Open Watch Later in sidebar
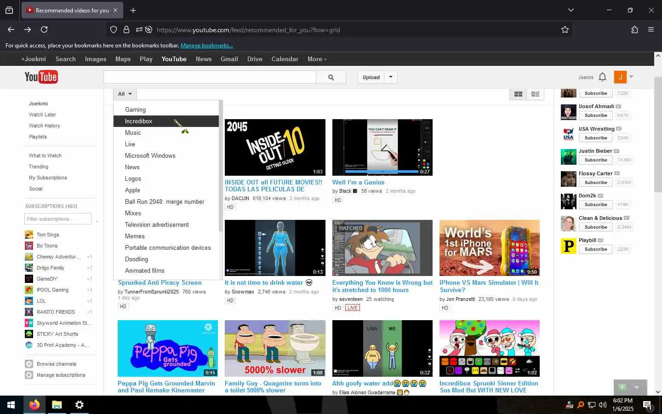 [x=42, y=115]
